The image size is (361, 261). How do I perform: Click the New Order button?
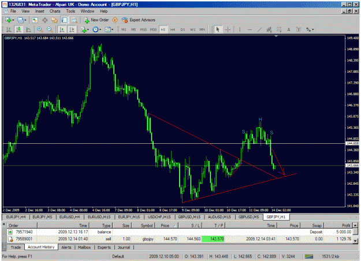tap(96, 20)
